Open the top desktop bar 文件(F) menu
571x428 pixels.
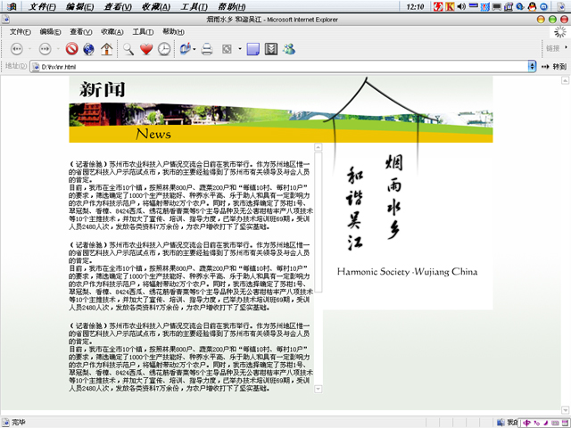[x=42, y=6]
